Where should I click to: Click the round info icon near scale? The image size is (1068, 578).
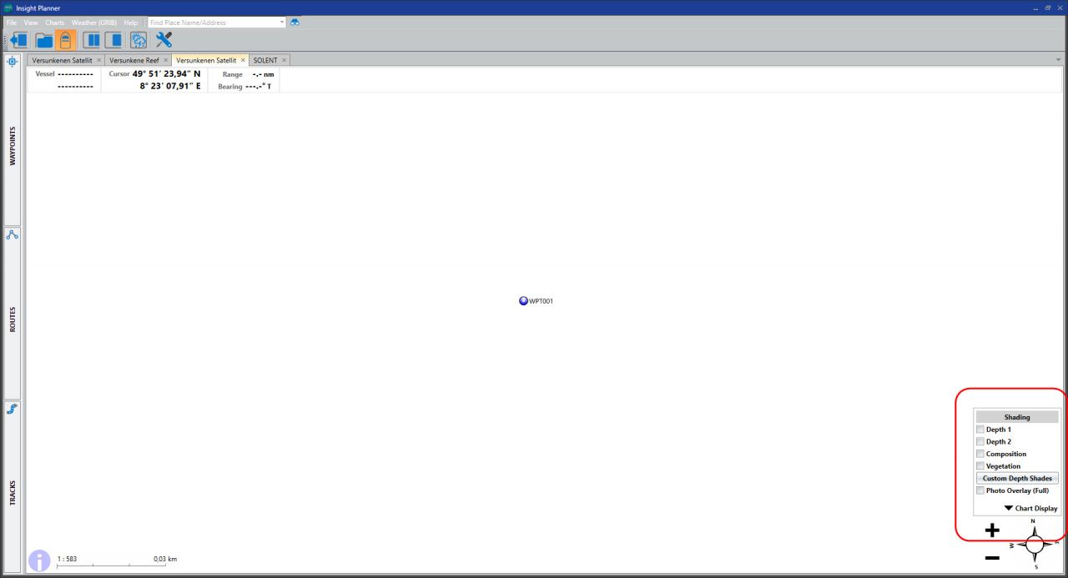pos(39,561)
